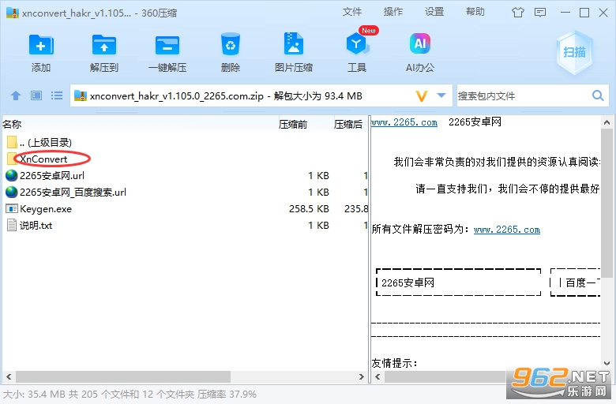Click file list scroll right arrow
The image size is (616, 404).
[362, 377]
